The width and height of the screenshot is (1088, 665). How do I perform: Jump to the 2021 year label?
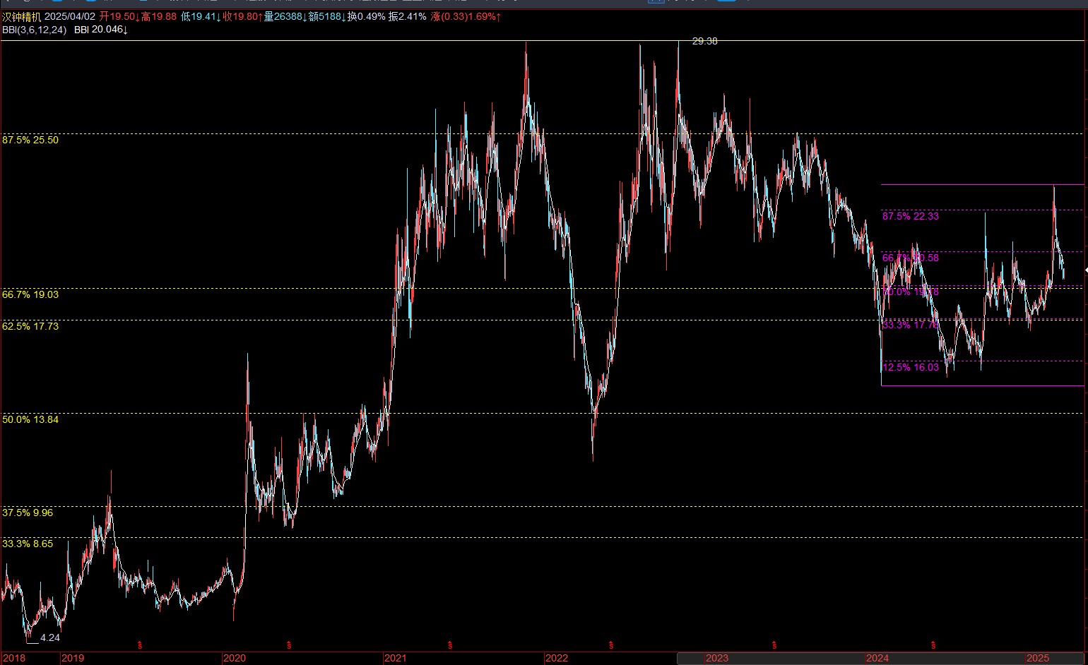395,658
